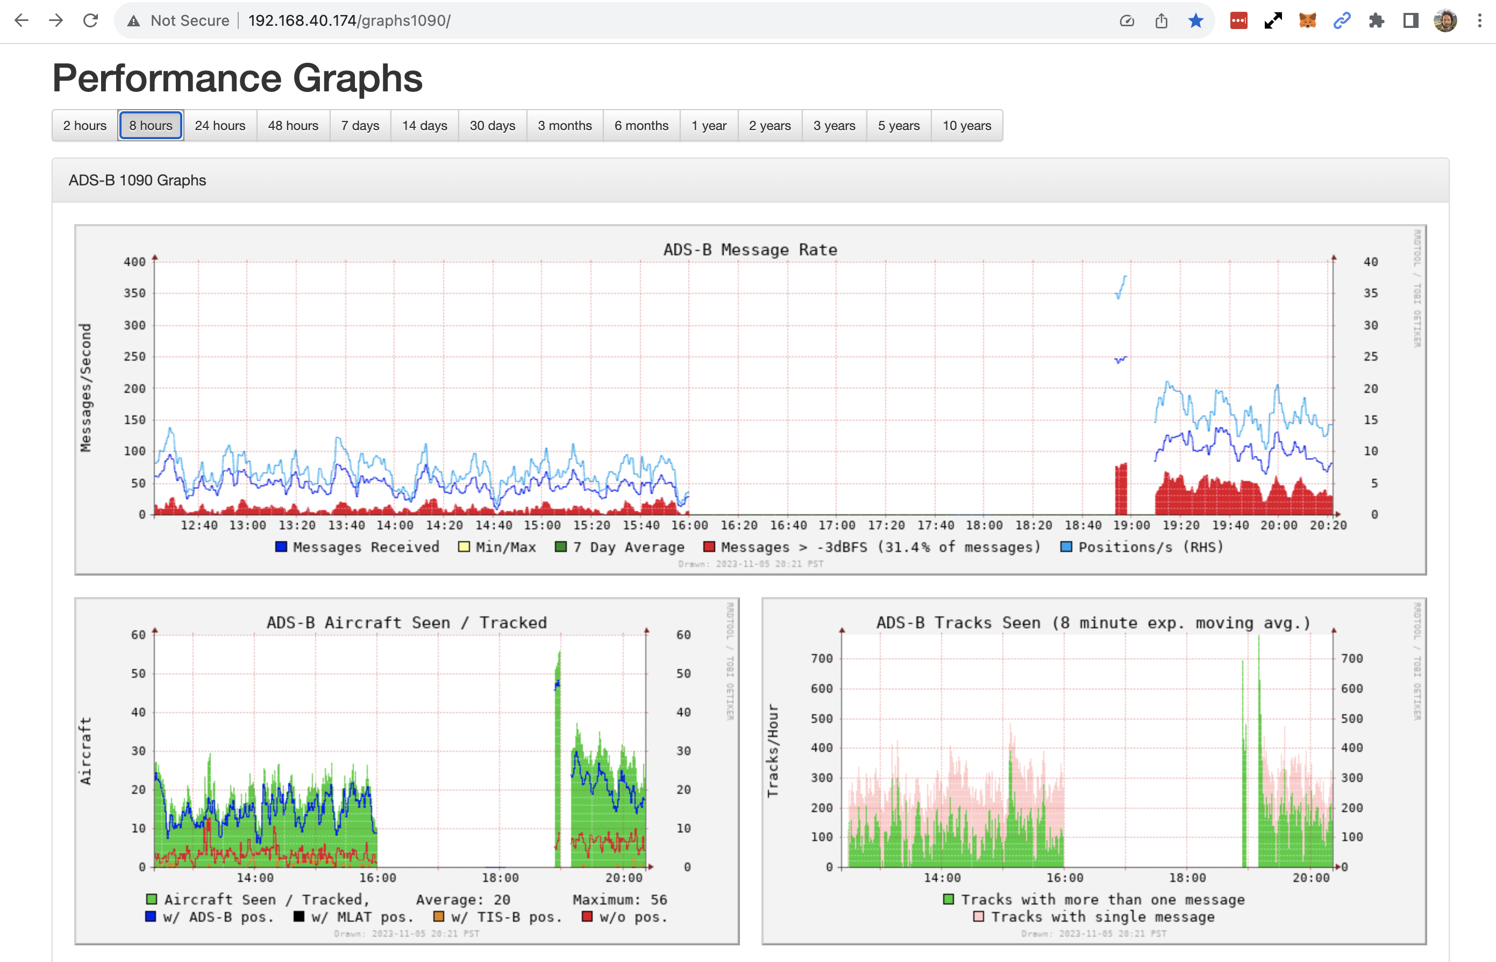Open the MetaMask fox extension
This screenshot has width=1496, height=962.
click(x=1307, y=20)
